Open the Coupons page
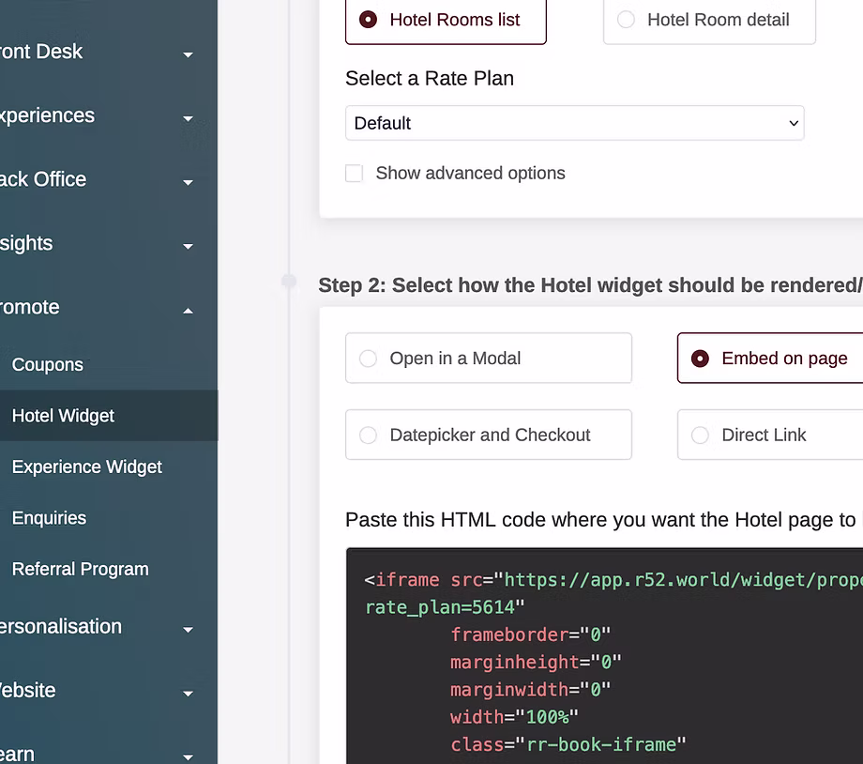This screenshot has width=863, height=764. point(48,365)
